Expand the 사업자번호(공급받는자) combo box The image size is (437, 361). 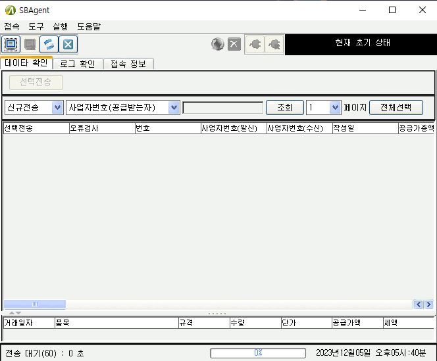[x=174, y=107]
